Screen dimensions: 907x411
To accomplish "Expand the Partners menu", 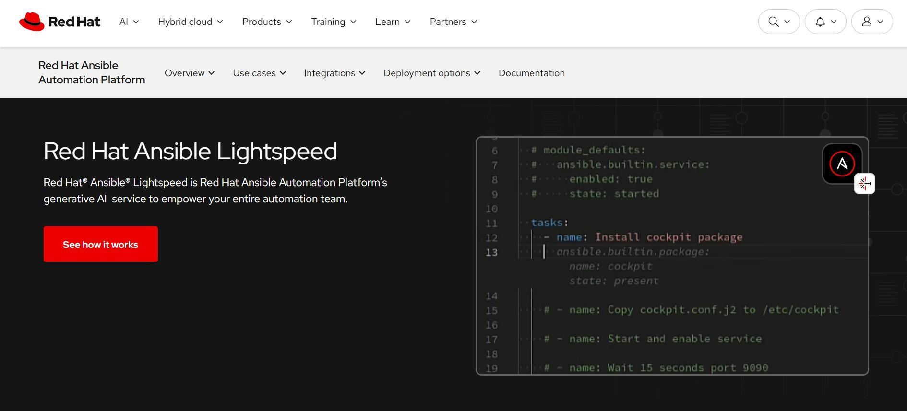I will (453, 22).
